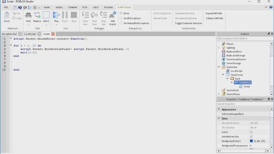Screen dimensions: 274x154
Task: Toggle the Active property checkbox
Action: pos(251,132)
